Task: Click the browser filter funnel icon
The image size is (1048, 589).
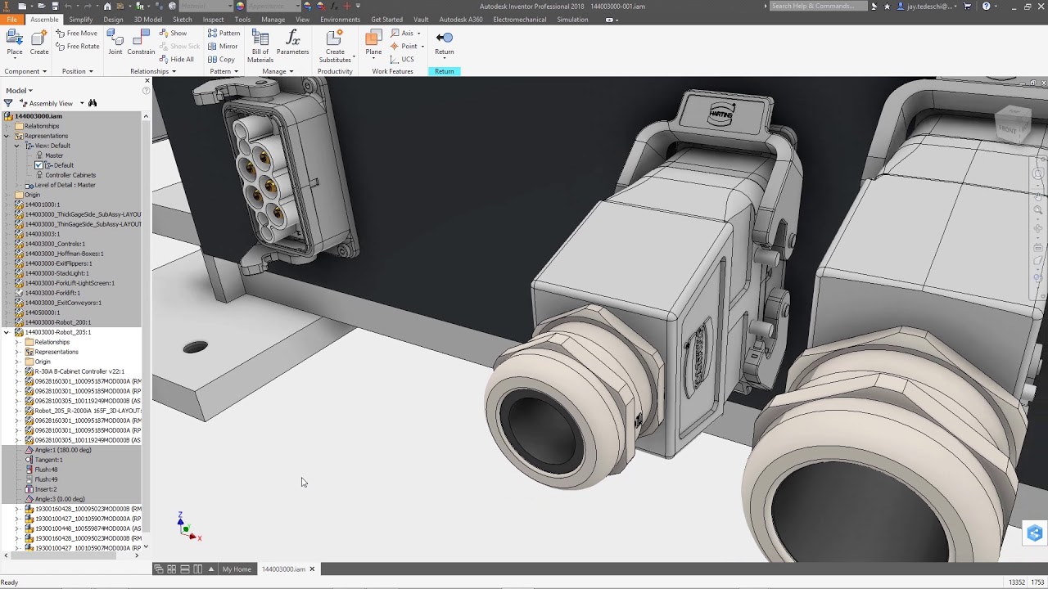Action: [x=8, y=103]
